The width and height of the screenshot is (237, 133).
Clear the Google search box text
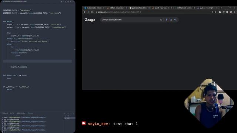(161, 20)
